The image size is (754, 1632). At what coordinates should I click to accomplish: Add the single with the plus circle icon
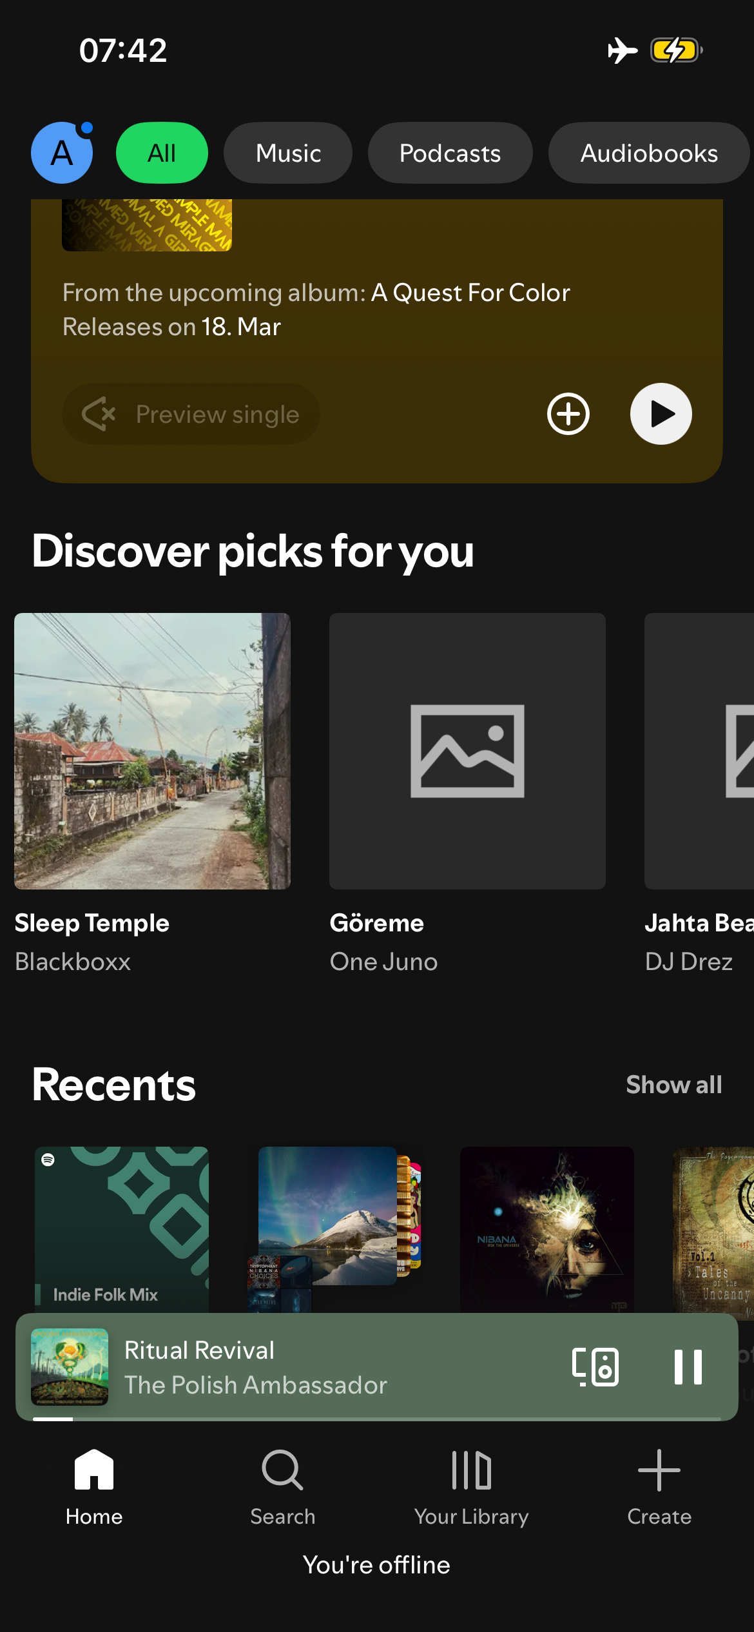coord(568,414)
